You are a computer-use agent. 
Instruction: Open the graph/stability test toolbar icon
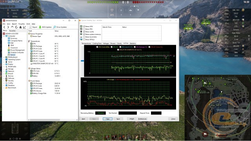24,27
